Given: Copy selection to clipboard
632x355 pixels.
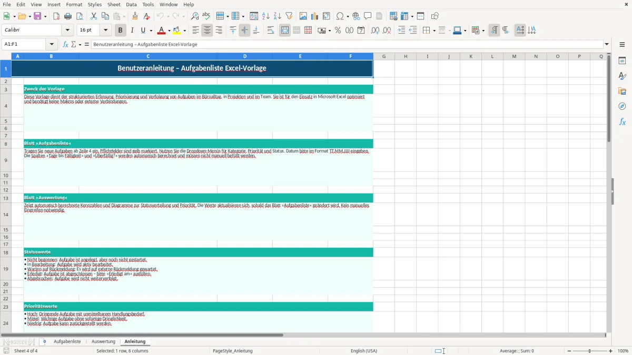Looking at the screenshot, I should point(105,16).
